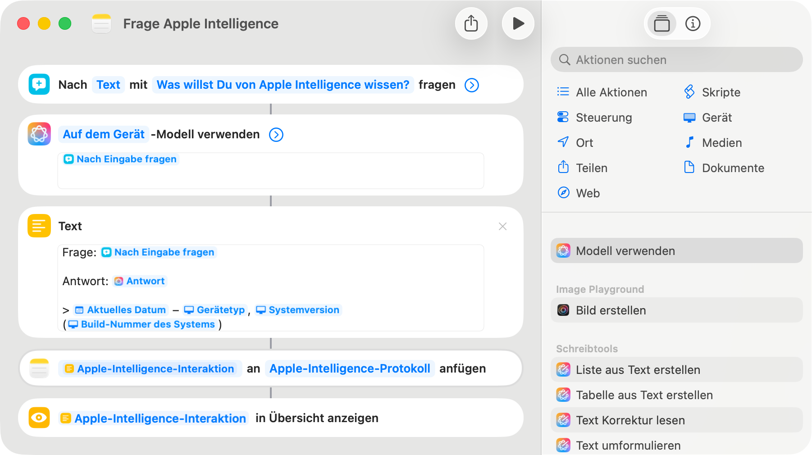The height and width of the screenshot is (455, 812).
Task: Open the 'Steuerung' category
Action: click(595, 117)
